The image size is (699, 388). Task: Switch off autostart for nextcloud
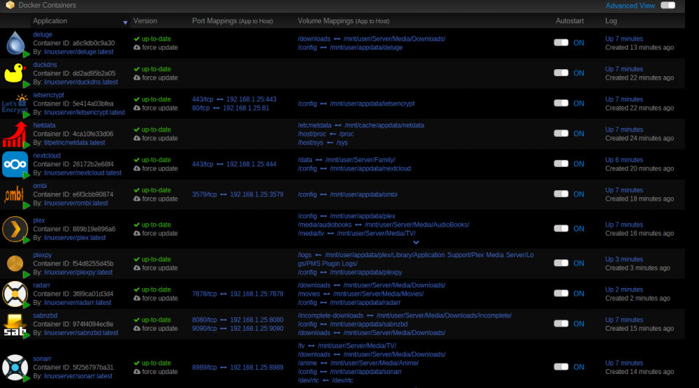(561, 164)
